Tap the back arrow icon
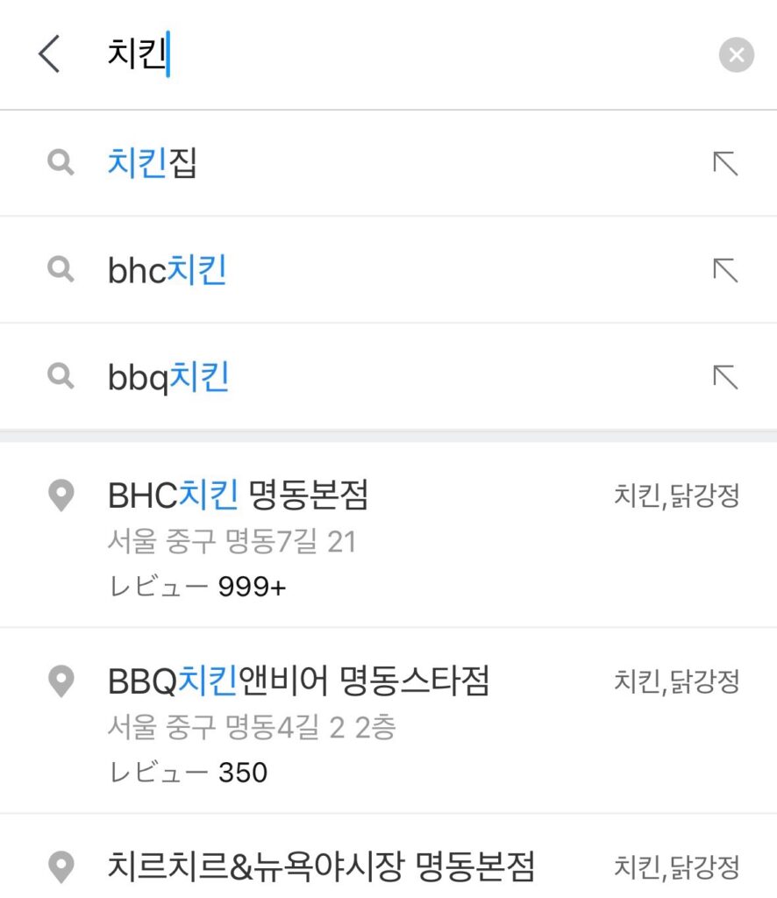 click(x=49, y=53)
